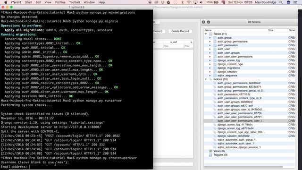The height and width of the screenshot is (170, 302).
Task: Select the Indices folder icon
Action: coord(210,79)
